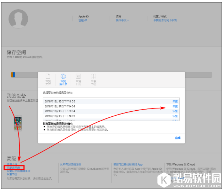Image resolution: width=223 pixels, height=190 pixels.
Task: Switch to the 恢复书签 bookmarks icon tab
Action: click(93, 78)
